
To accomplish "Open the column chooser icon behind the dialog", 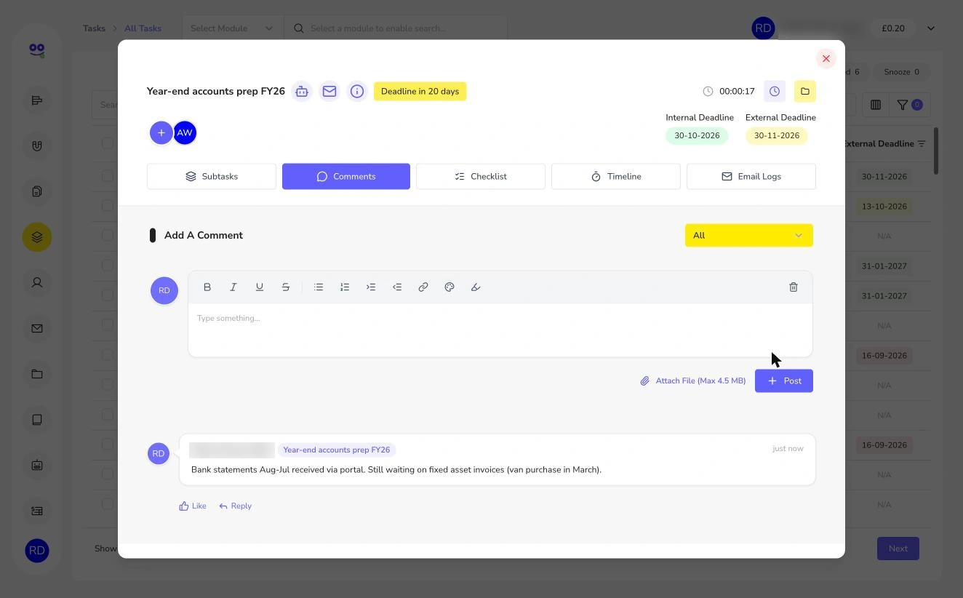I will click(x=876, y=105).
